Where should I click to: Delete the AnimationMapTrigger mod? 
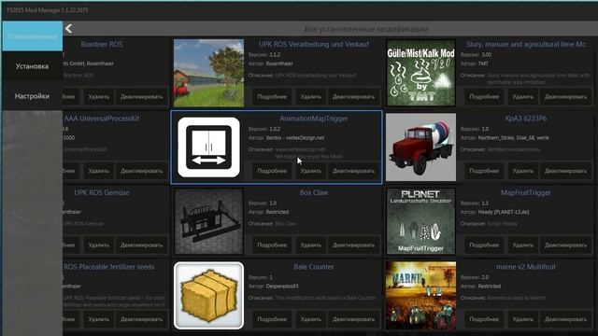click(310, 171)
